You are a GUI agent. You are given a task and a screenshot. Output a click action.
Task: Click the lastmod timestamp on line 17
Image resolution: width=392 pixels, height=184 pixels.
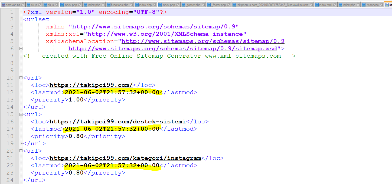[x=112, y=129]
